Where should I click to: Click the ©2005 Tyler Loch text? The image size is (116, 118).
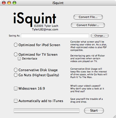[x=46, y=26]
